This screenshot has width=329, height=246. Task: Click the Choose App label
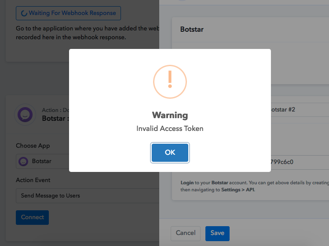tap(33, 146)
